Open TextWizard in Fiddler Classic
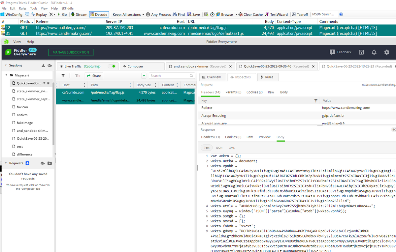This screenshot has width=396, height=252. [x=277, y=14]
